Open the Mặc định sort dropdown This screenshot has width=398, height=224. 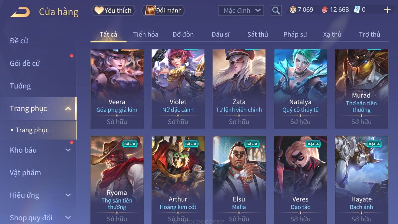point(241,11)
